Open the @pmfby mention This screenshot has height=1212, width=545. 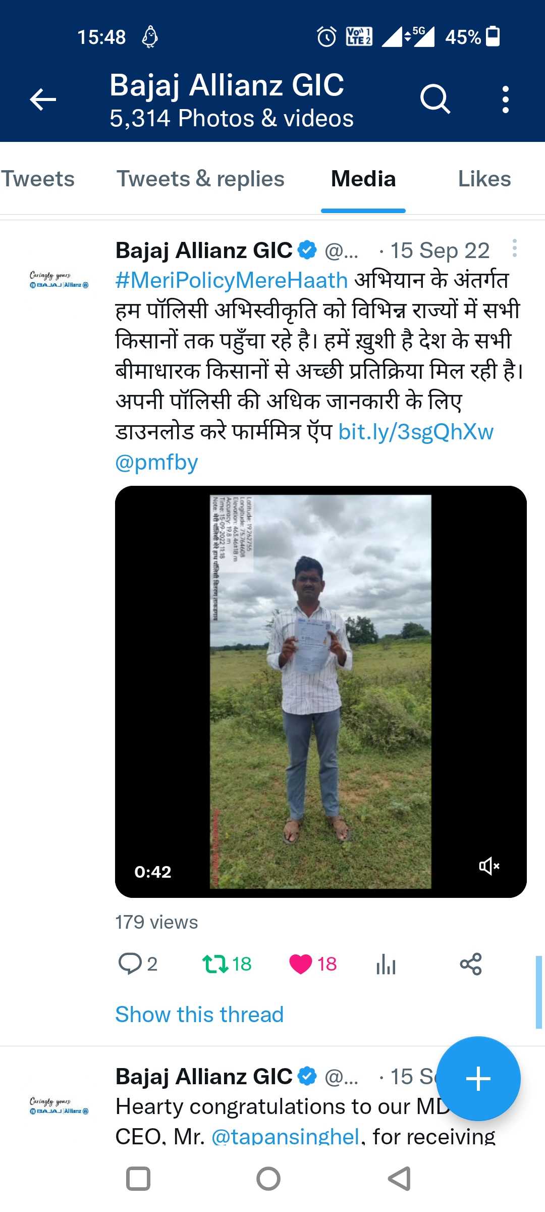point(156,463)
